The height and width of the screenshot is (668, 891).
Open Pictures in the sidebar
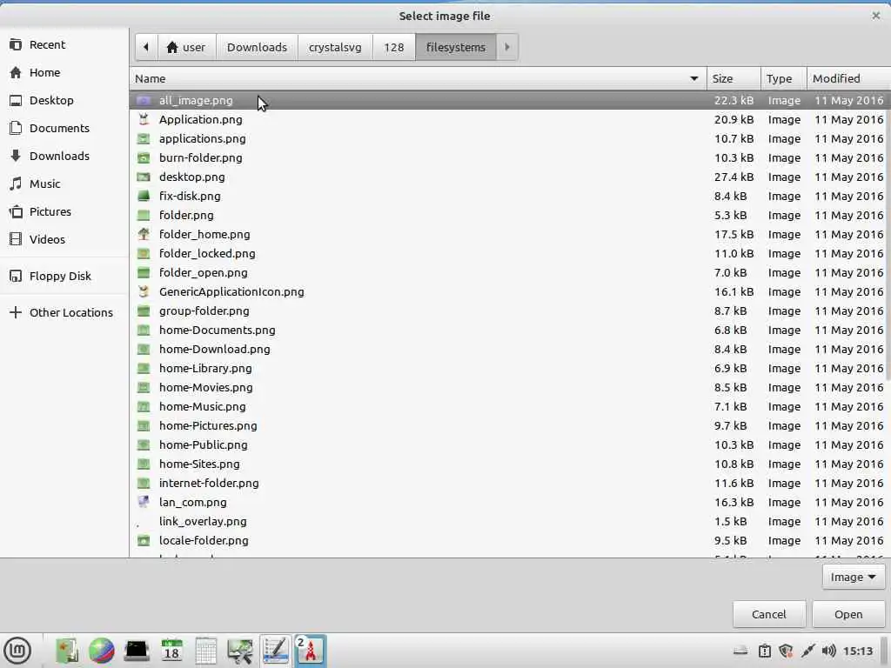tap(40, 212)
